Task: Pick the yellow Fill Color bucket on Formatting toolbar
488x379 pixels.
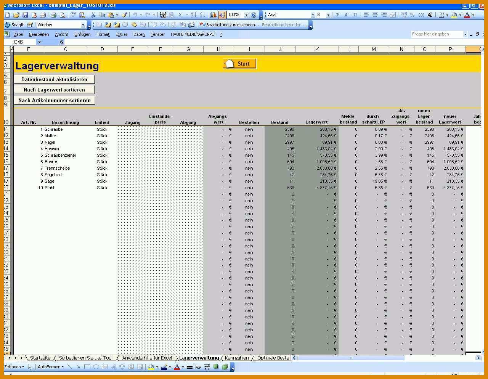Action: click(x=454, y=15)
